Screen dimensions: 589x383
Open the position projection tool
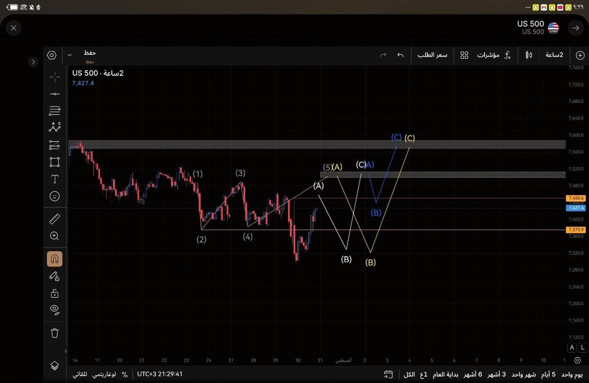tap(54, 145)
